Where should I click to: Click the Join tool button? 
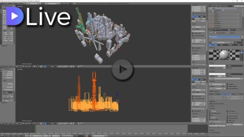(8, 90)
